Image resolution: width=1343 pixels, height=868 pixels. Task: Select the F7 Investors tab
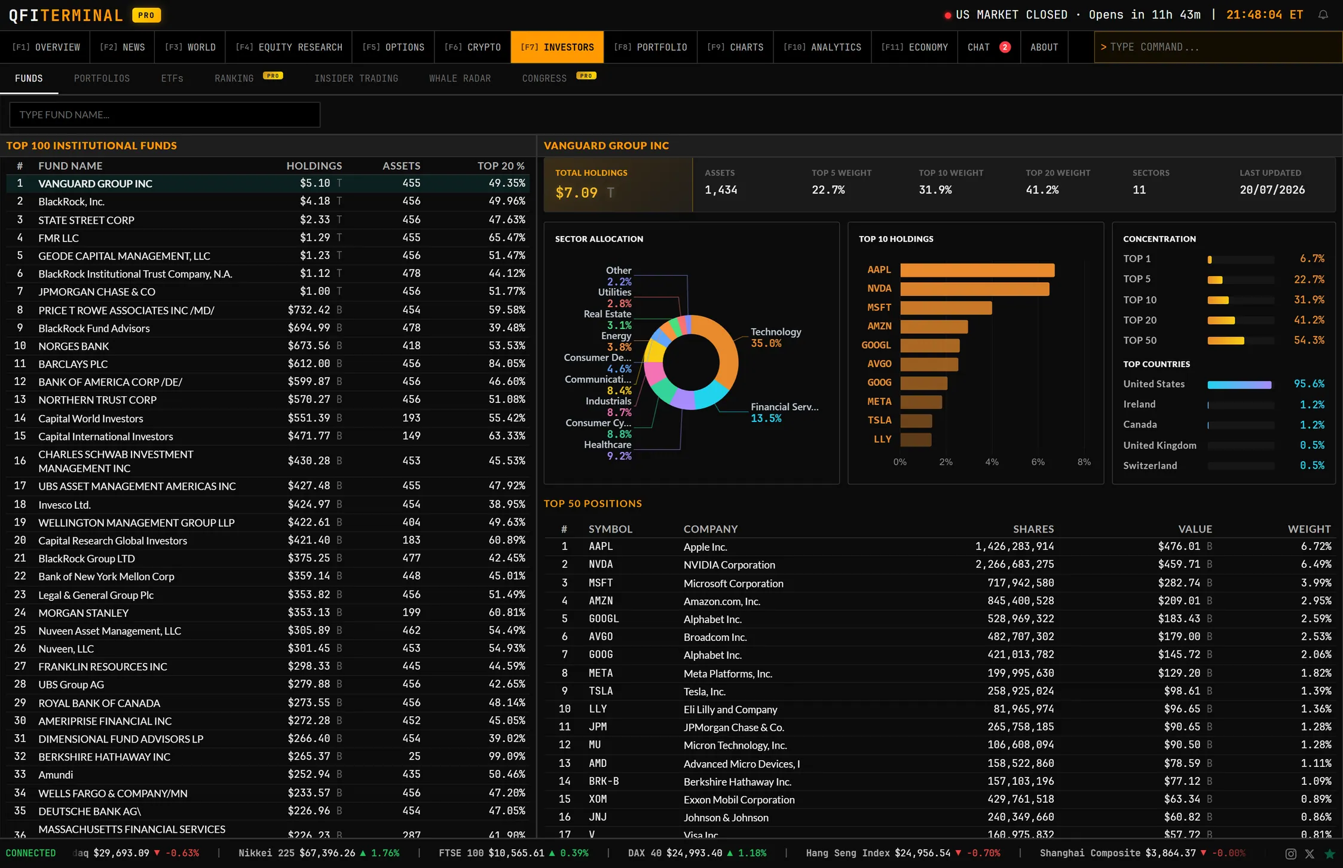tap(557, 47)
